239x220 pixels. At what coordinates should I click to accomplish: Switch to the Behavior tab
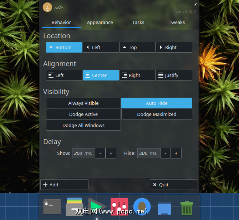[61, 23]
